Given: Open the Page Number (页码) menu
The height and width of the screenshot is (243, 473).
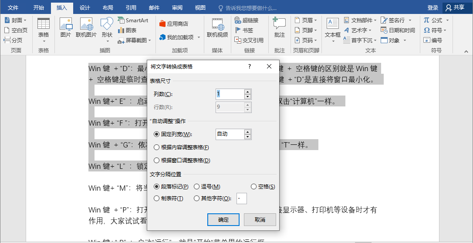Looking at the screenshot, I should click(306, 40).
